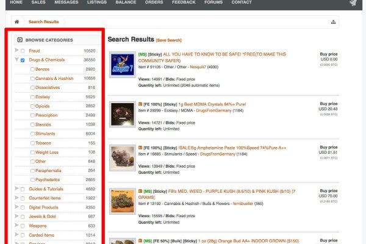Go to the ORDERS menu item
The height and width of the screenshot is (244, 366).
[x=154, y=2]
